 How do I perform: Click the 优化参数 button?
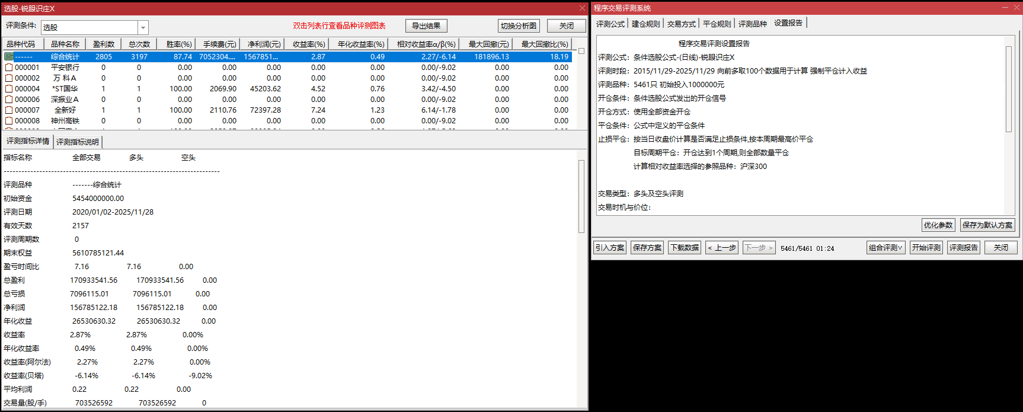coord(938,225)
